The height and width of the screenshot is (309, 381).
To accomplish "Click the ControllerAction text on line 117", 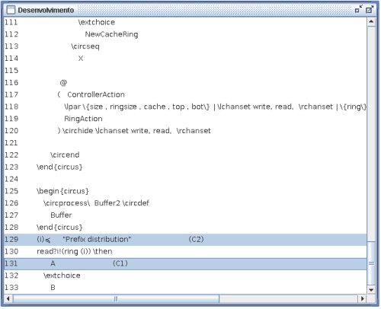I will point(96,94).
